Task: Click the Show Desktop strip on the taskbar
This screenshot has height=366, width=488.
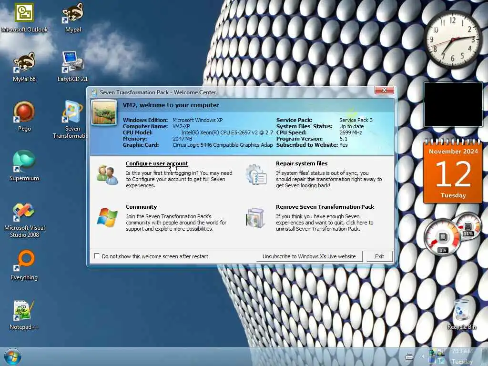Action: tap(485, 356)
